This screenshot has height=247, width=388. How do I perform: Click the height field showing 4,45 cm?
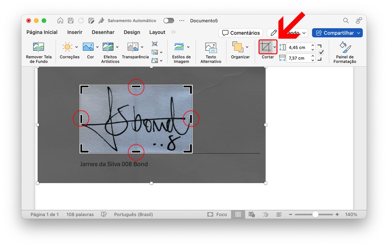click(297, 48)
